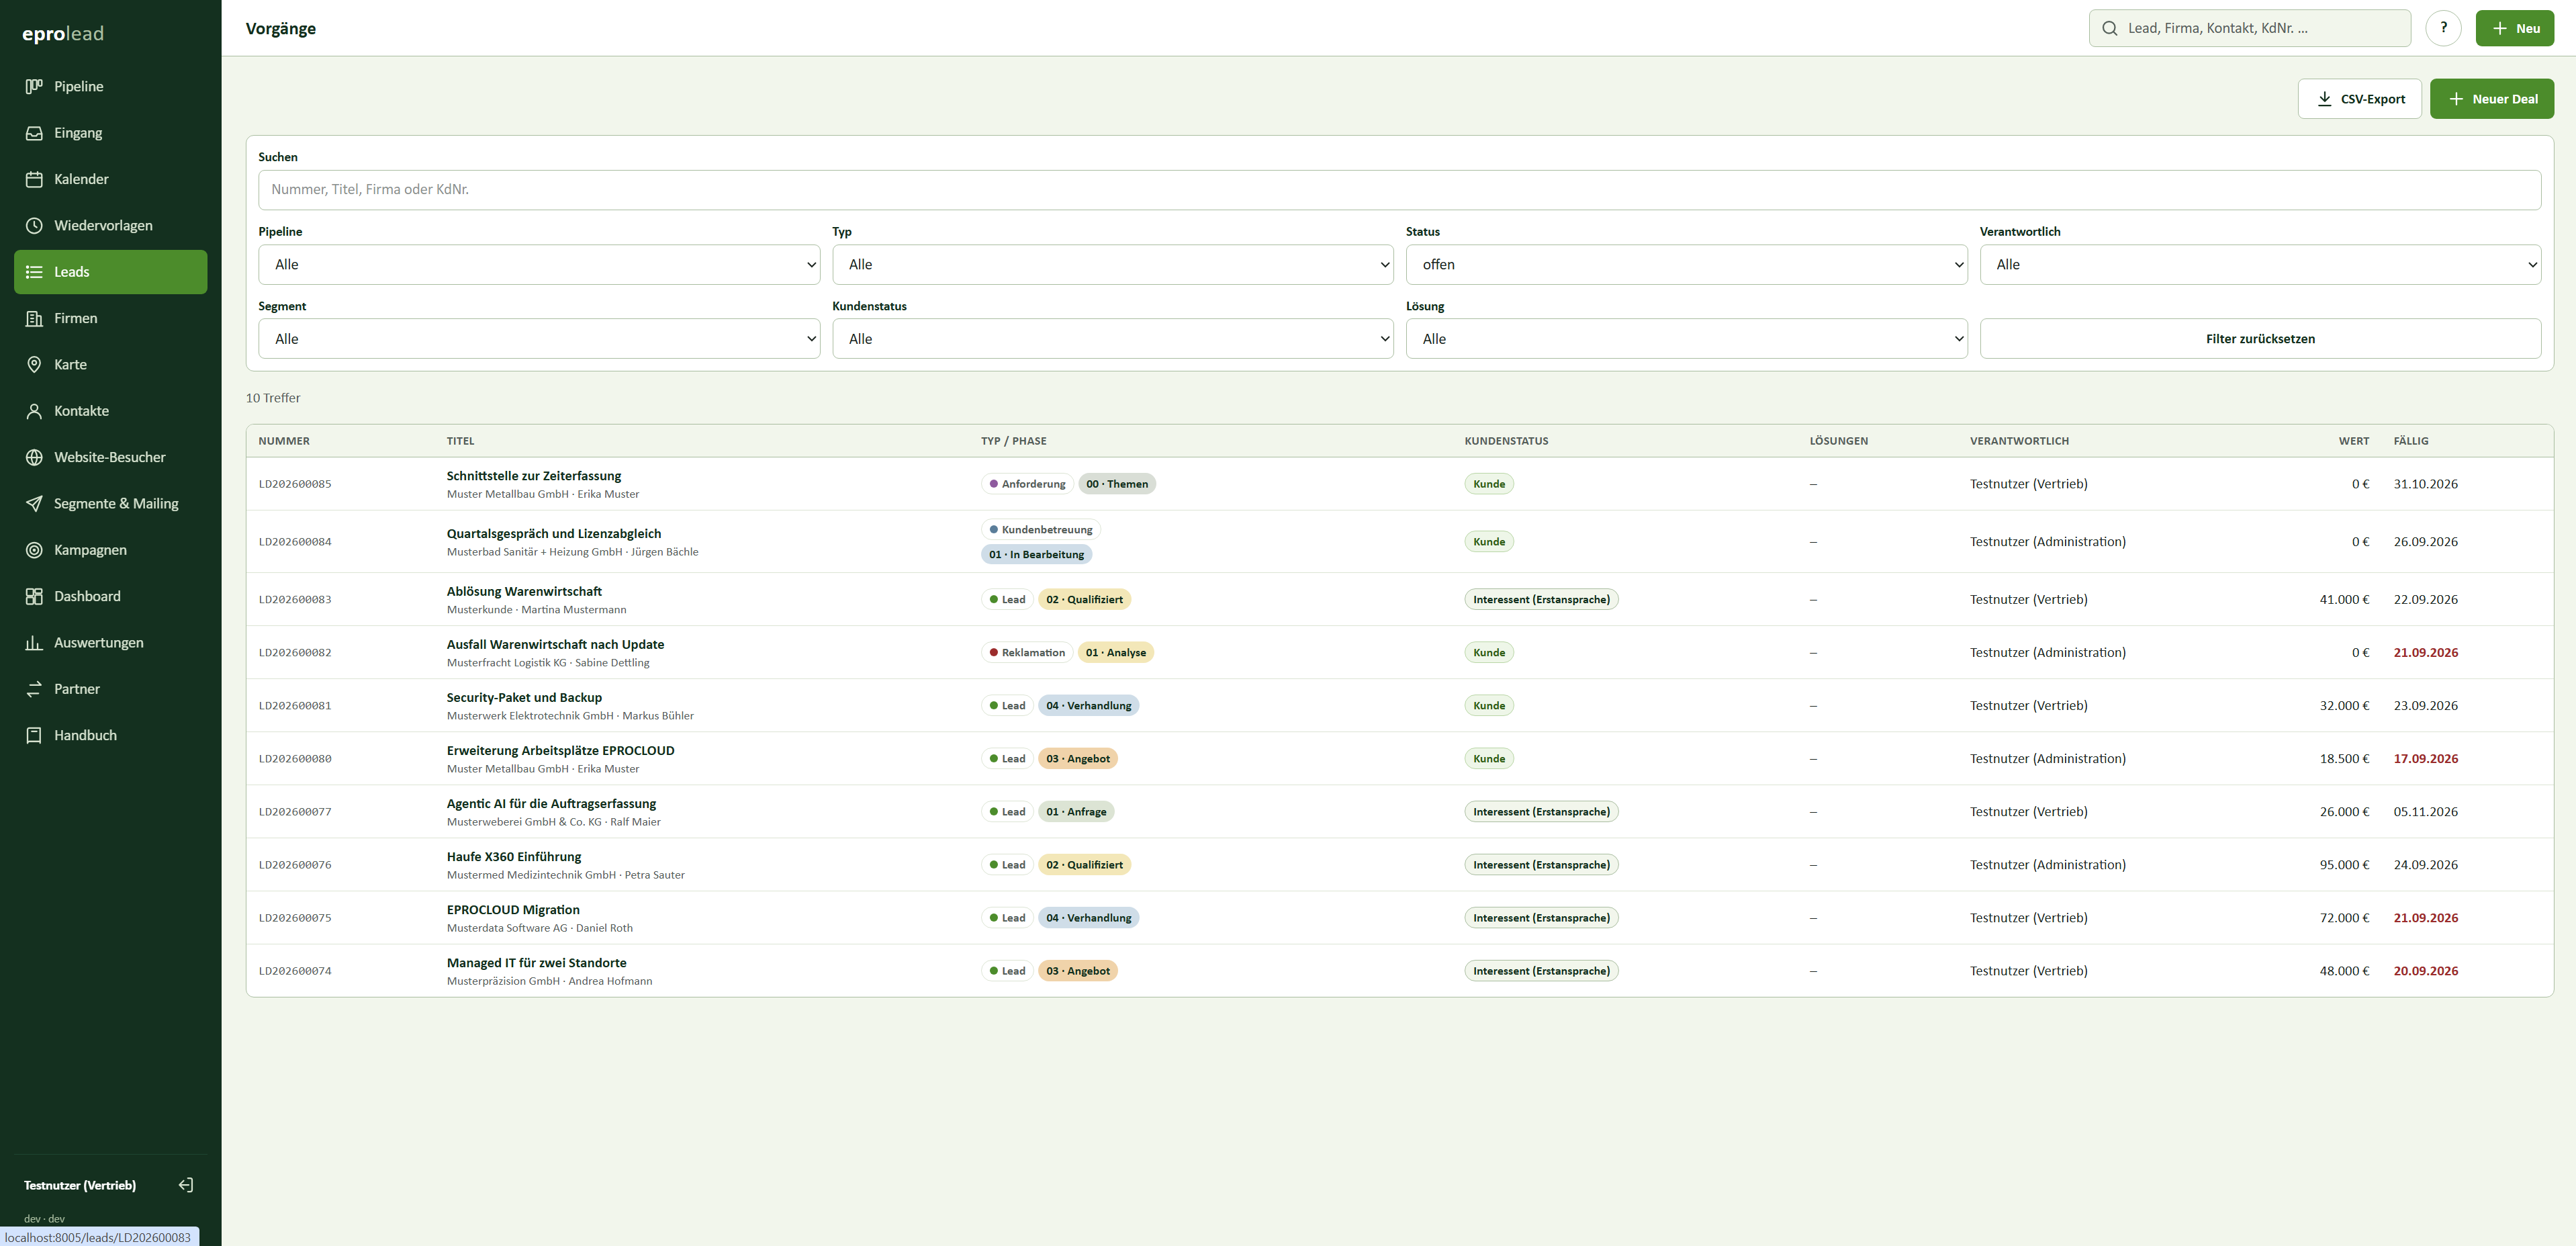Expand the Kundenstatus filter dropdown
Screen dimensions: 2576x1246
click(1112, 339)
